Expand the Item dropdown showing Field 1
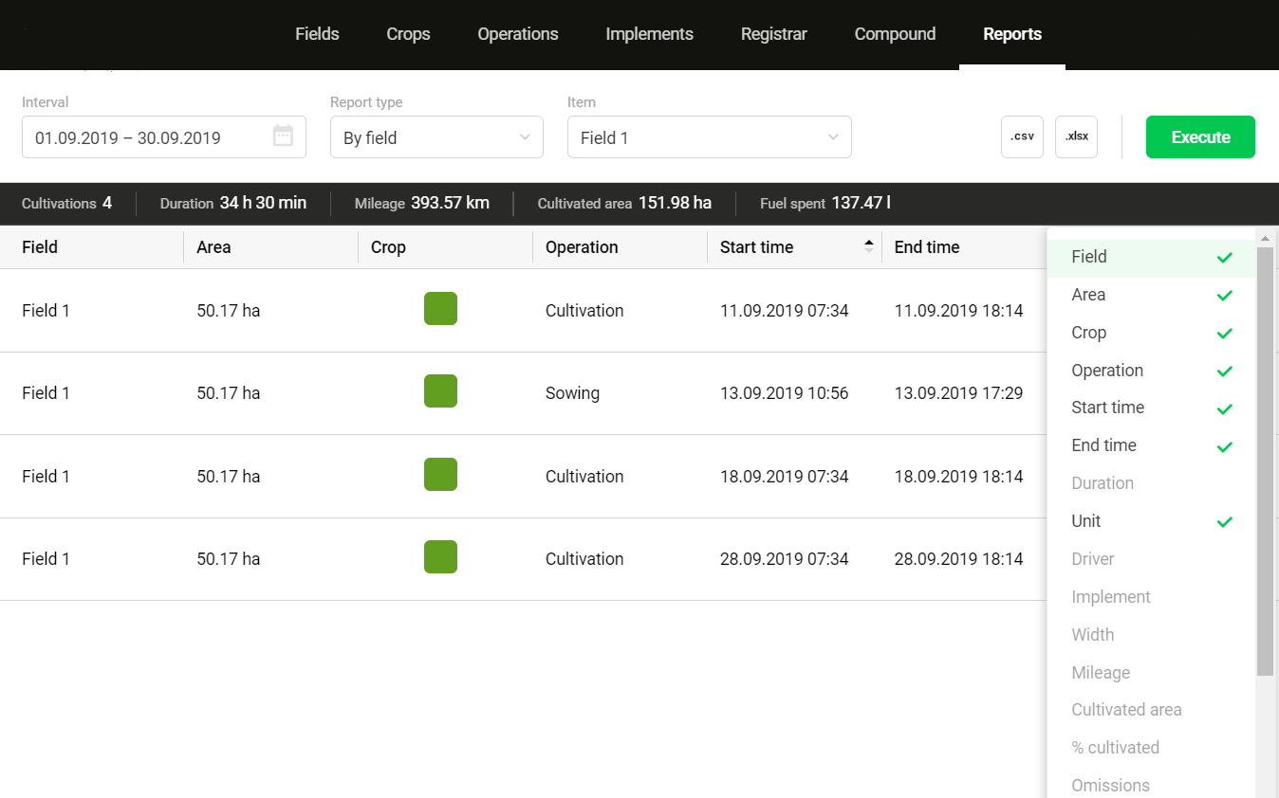The height and width of the screenshot is (798, 1279). pos(709,137)
